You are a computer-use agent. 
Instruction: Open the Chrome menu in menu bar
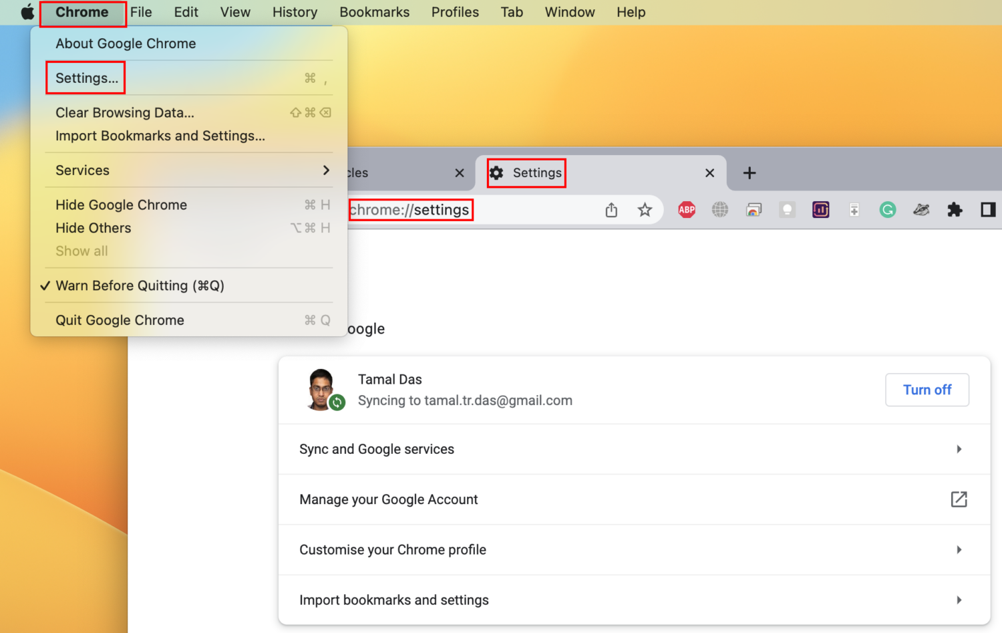pyautogui.click(x=82, y=12)
